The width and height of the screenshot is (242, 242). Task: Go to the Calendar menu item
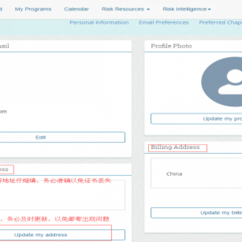(x=76, y=9)
